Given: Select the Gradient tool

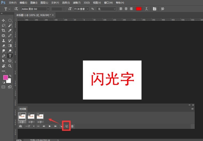Looking at the screenshot, I should pyautogui.click(x=10, y=46).
